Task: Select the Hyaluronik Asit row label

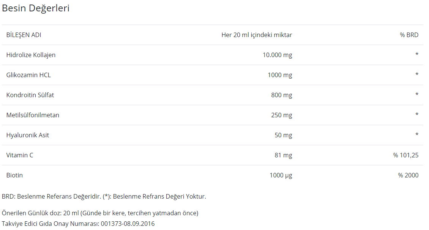Action: (x=28, y=135)
